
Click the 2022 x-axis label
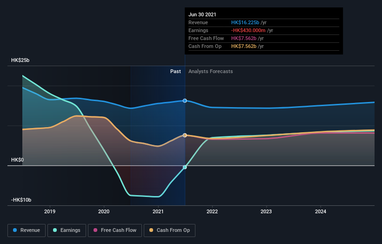(212, 211)
